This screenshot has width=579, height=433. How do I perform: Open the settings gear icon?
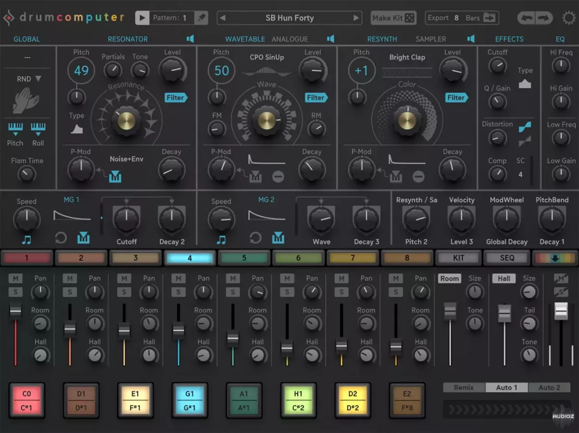tap(569, 18)
